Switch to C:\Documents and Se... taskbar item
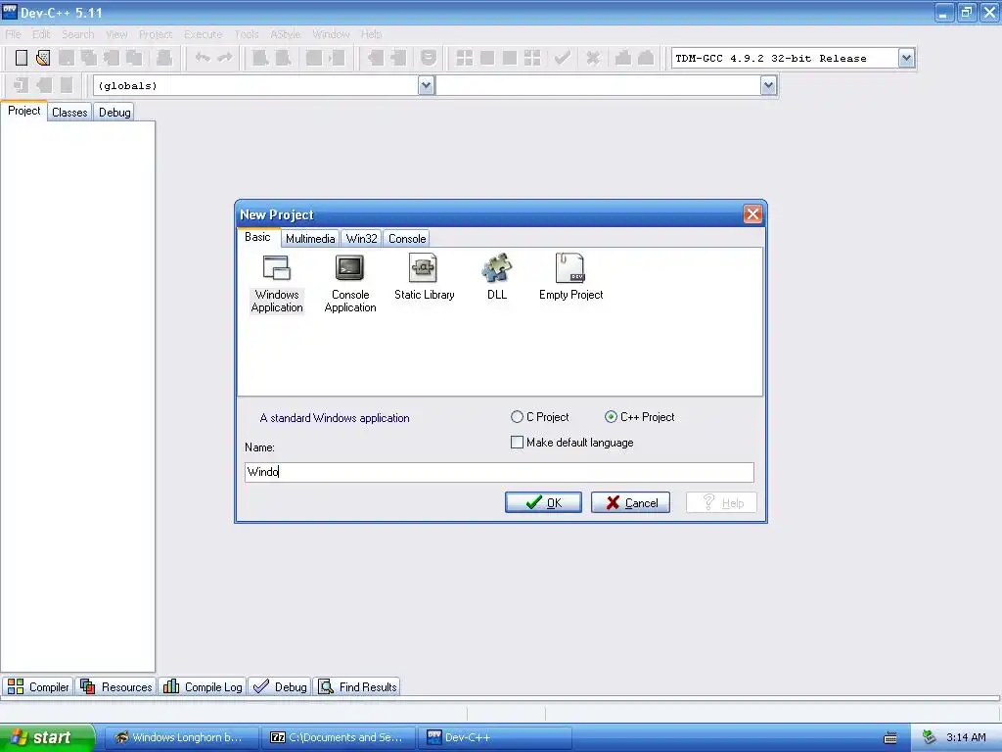The image size is (1002, 752). pyautogui.click(x=339, y=737)
